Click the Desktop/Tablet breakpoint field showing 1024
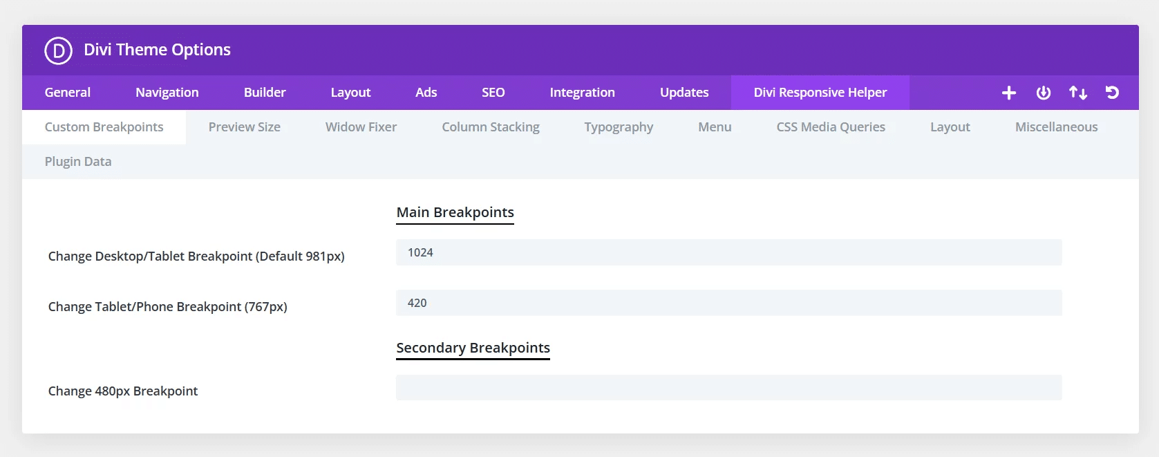Viewport: 1159px width, 457px height. click(x=729, y=252)
